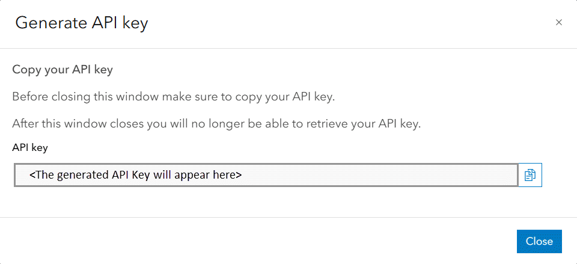The width and height of the screenshot is (577, 264).
Task: Select the Close button in the footer
Action: coord(539,241)
